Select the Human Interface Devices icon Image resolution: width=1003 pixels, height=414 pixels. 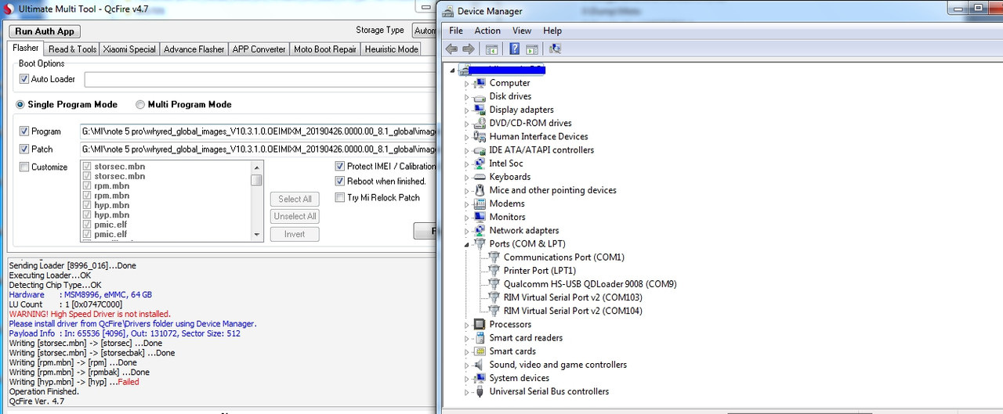coord(480,136)
